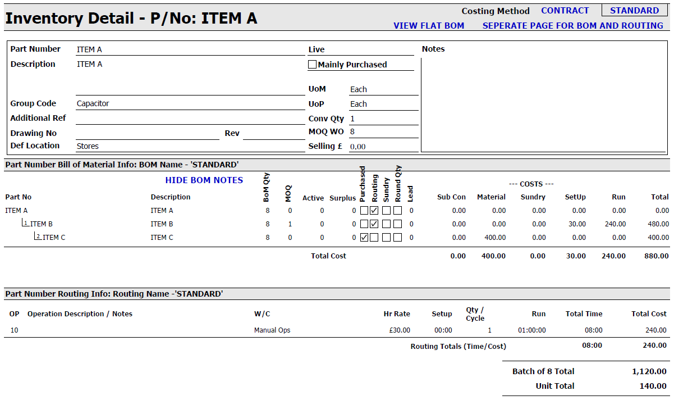Uncheck the Routing checkbox in ITEM A row

pyautogui.click(x=374, y=211)
